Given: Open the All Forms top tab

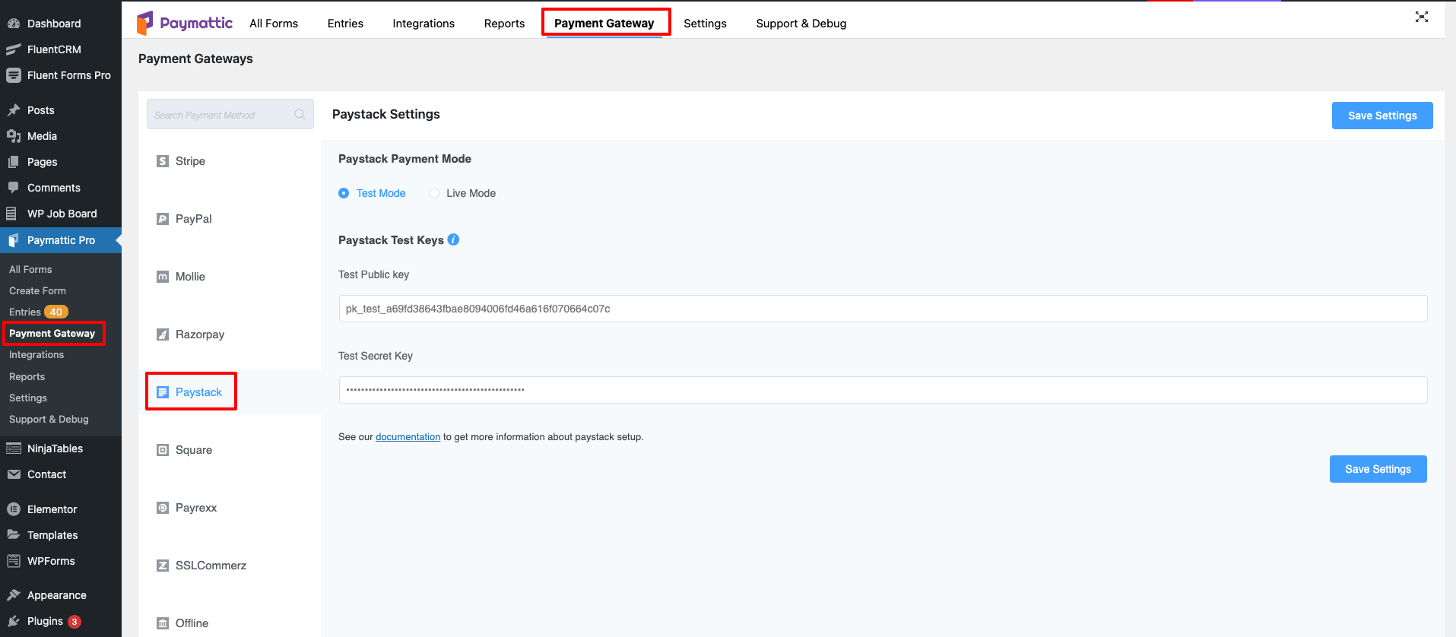Looking at the screenshot, I should tap(274, 24).
